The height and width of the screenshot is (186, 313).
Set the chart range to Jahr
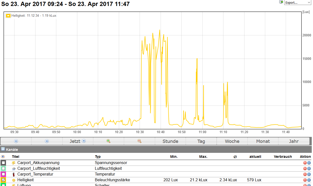pos(294,141)
